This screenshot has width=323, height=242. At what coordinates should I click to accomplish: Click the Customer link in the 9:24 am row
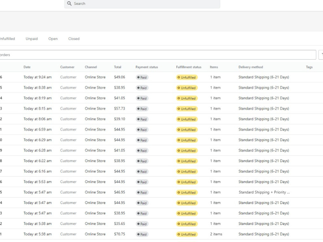tap(68, 77)
